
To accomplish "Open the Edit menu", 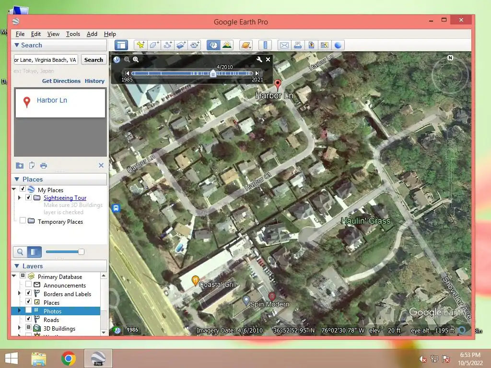I will tap(35, 34).
